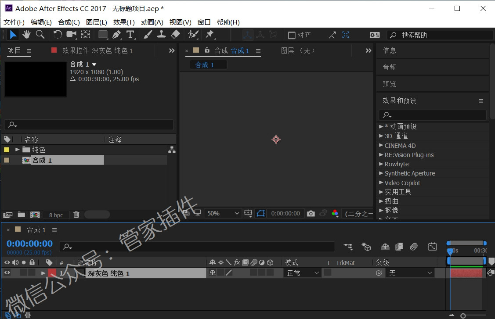This screenshot has height=319, width=495.
Task: Click the yellow label swatch of 纯色 folder
Action: pyautogui.click(x=6, y=150)
